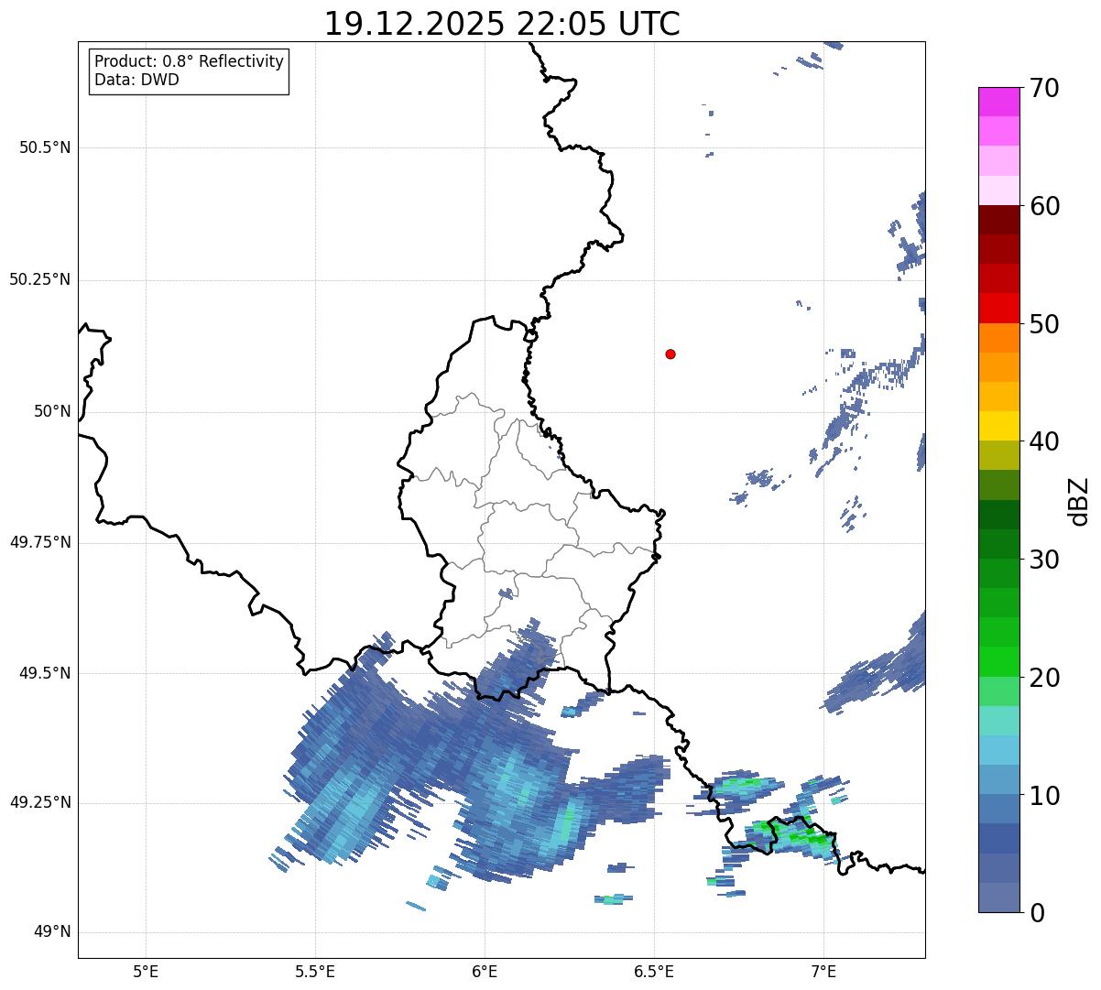
Task: Click the 49.75°N latitude label
Action: pos(39,542)
